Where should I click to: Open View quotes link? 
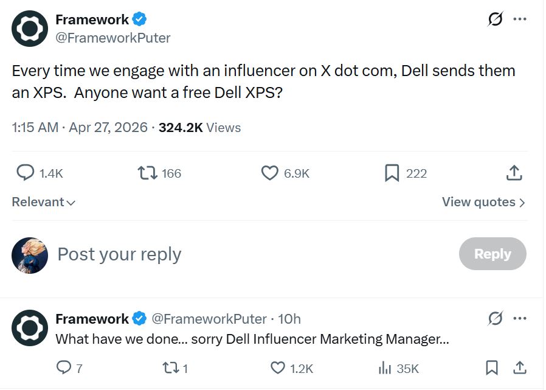click(x=483, y=202)
